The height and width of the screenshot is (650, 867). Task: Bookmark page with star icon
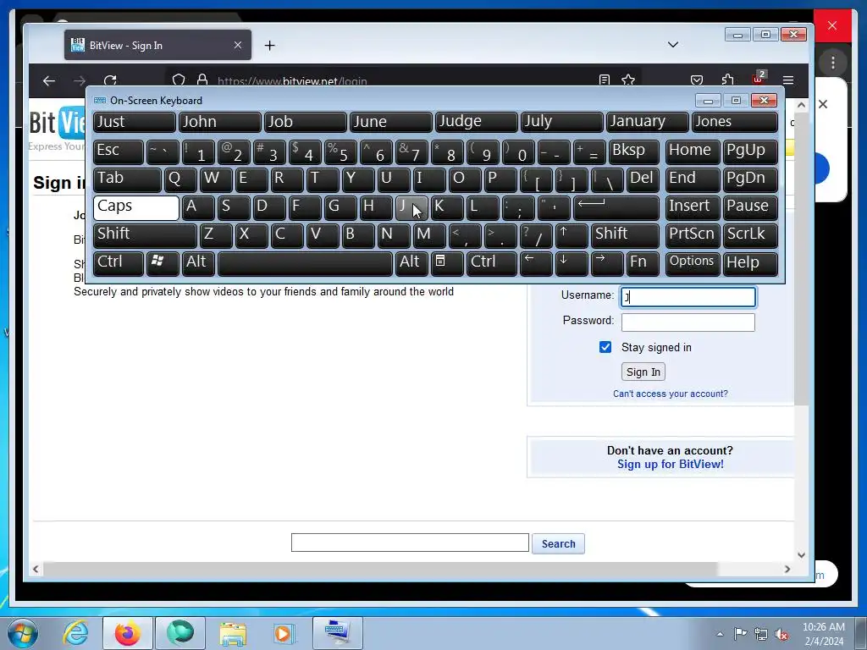628,80
